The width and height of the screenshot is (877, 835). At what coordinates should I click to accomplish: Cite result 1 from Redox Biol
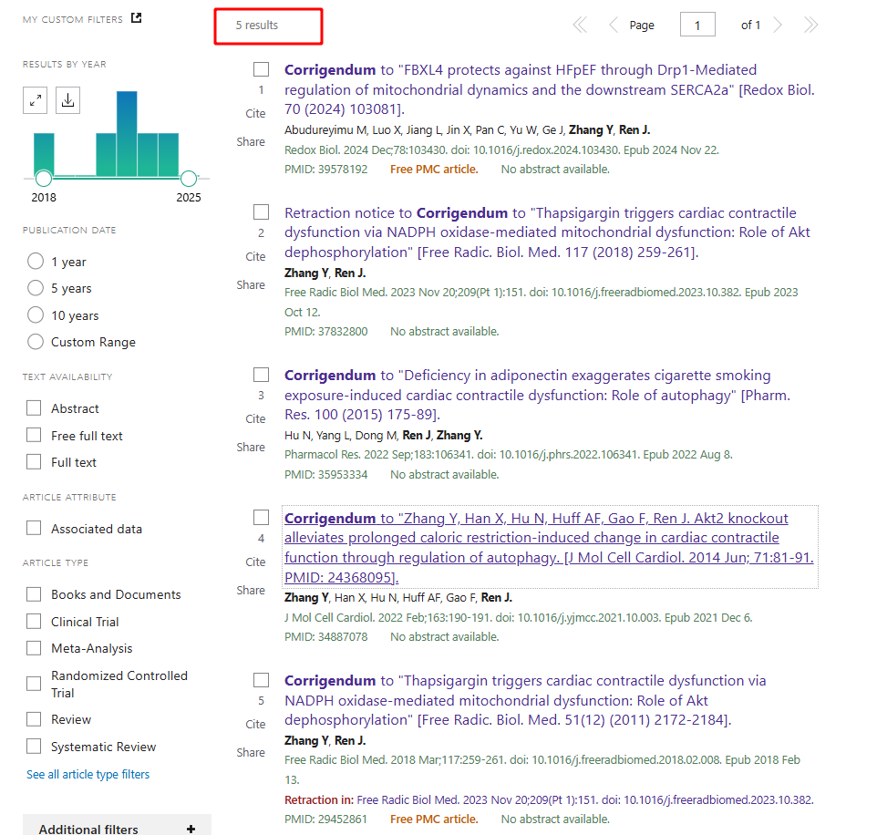(255, 114)
